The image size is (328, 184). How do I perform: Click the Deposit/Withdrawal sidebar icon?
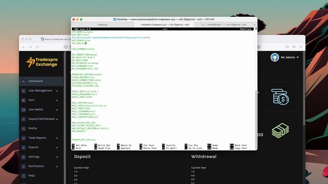click(24, 119)
